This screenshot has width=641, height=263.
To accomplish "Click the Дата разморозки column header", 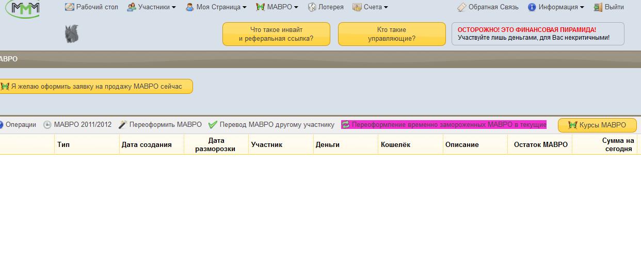I will [x=215, y=144].
